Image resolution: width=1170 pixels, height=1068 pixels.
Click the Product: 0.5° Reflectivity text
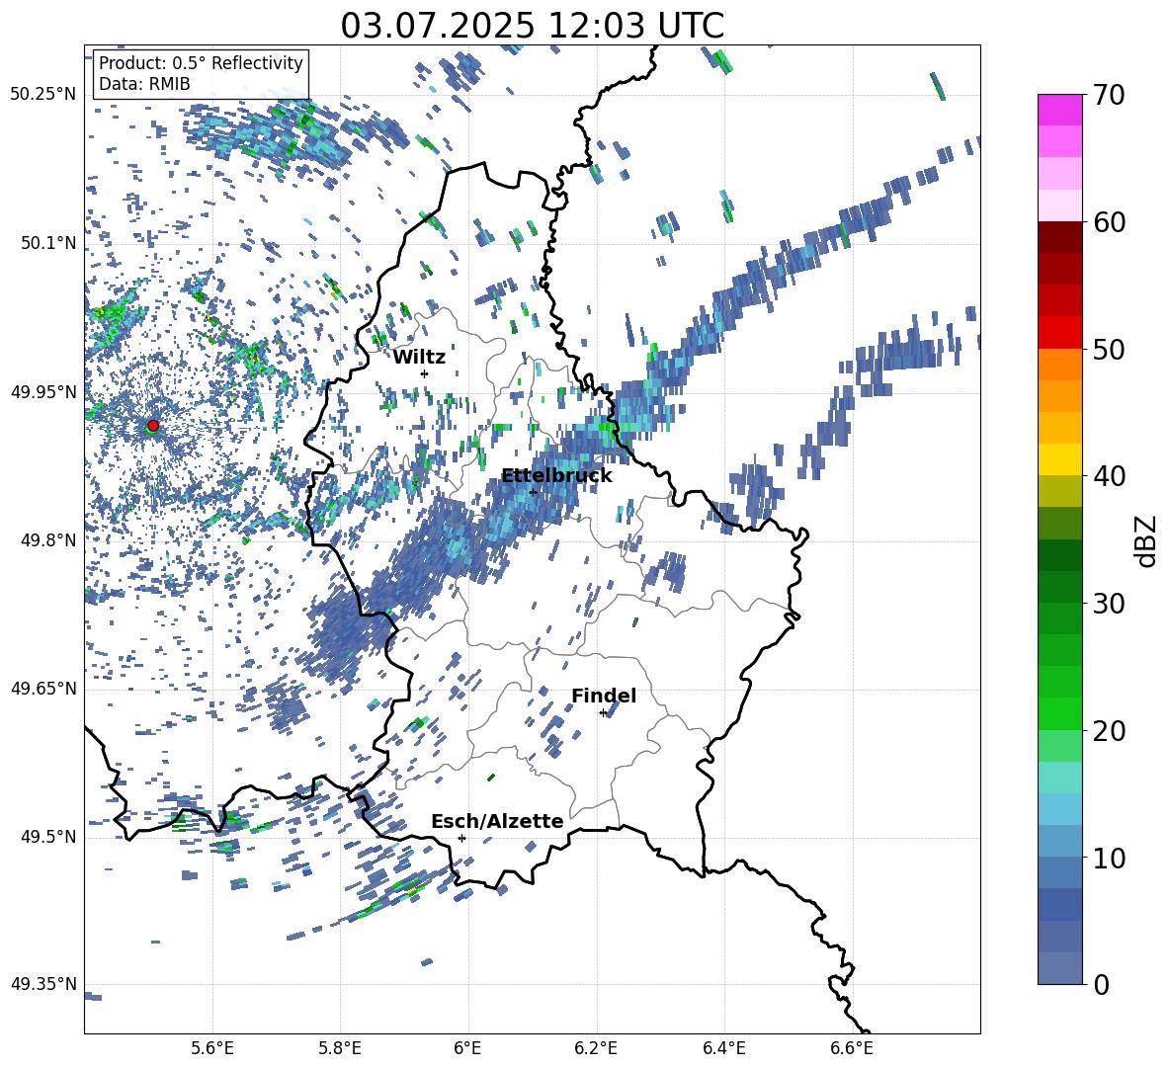[x=201, y=63]
